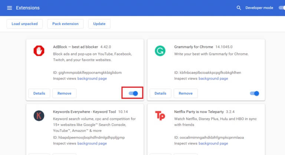Image resolution: width=285 pixels, height=155 pixels.
Task: Click the Grammarly for Chrome title
Action: click(194, 47)
